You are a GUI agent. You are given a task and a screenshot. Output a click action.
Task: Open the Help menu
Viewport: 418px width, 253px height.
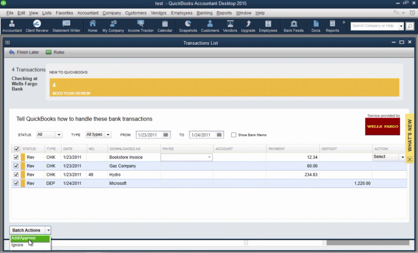tap(260, 13)
